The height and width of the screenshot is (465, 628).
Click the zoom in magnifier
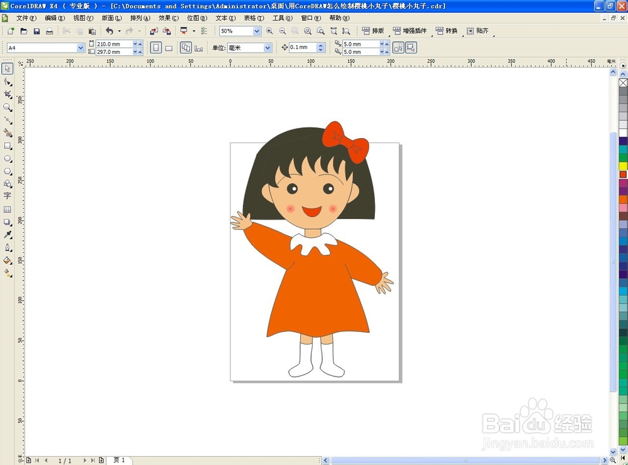pos(269,31)
